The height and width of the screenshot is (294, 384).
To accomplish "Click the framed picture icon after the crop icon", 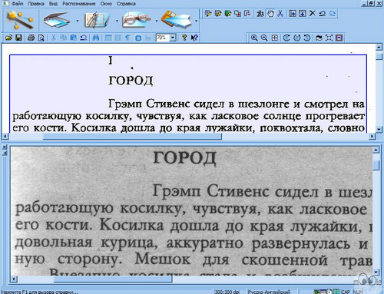I will tap(339, 38).
